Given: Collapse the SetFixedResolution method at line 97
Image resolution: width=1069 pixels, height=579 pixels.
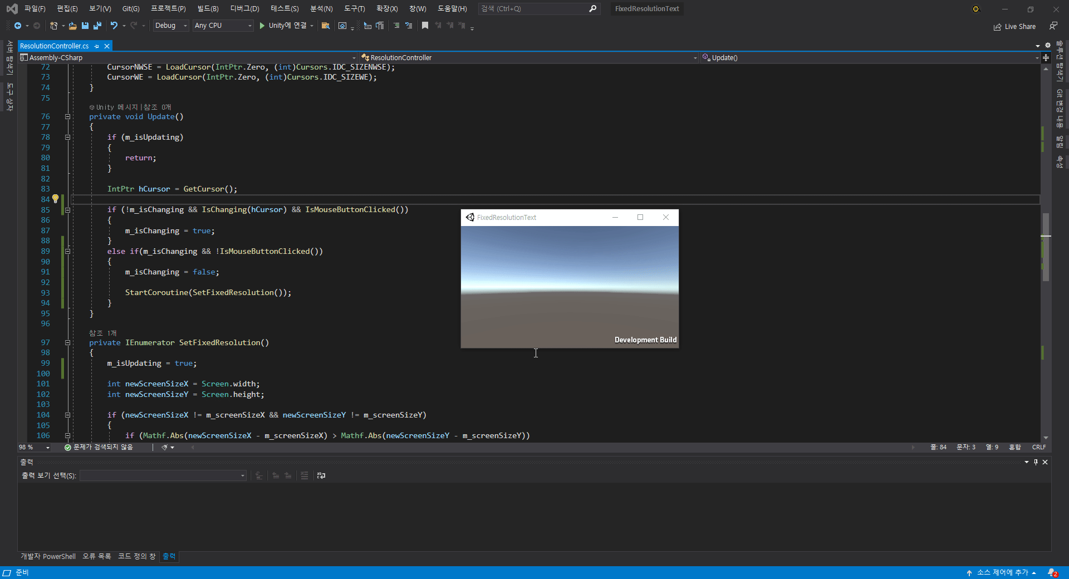Looking at the screenshot, I should pyautogui.click(x=67, y=343).
